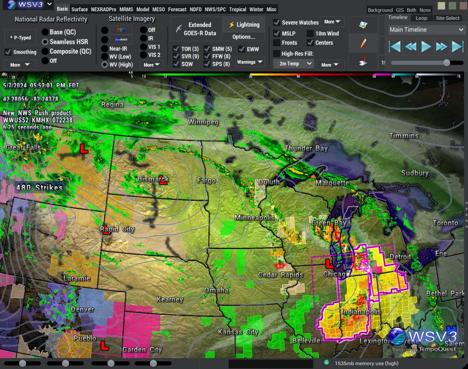Click the red flag map marker icon
Image resolution: width=468 pixels, height=369 pixels.
(363, 61)
